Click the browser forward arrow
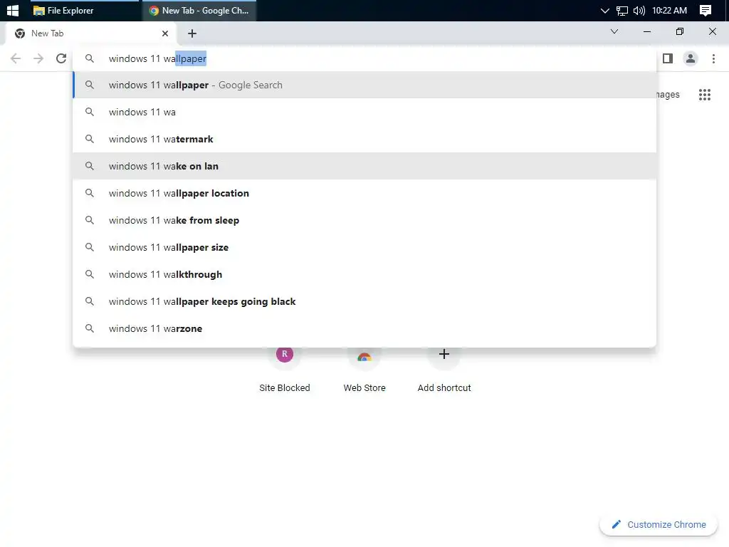The width and height of the screenshot is (729, 547). tap(38, 58)
